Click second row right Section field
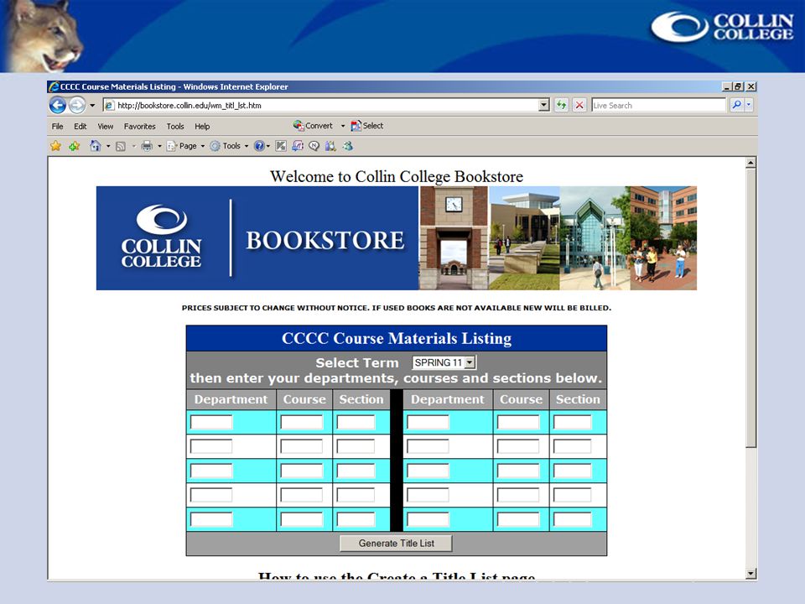805x604 pixels. coord(573,445)
